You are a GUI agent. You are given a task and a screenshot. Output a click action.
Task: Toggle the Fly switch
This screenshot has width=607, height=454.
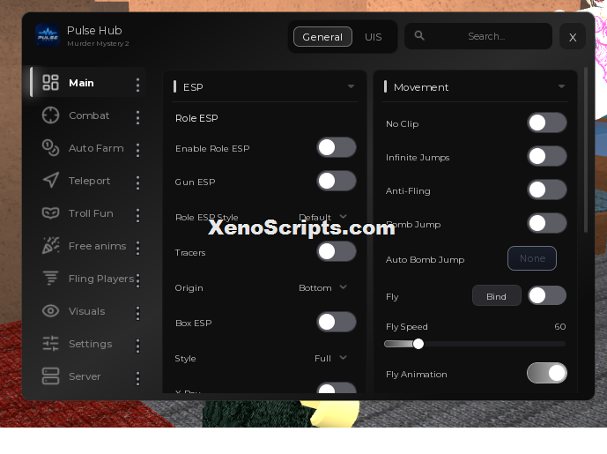pos(547,296)
